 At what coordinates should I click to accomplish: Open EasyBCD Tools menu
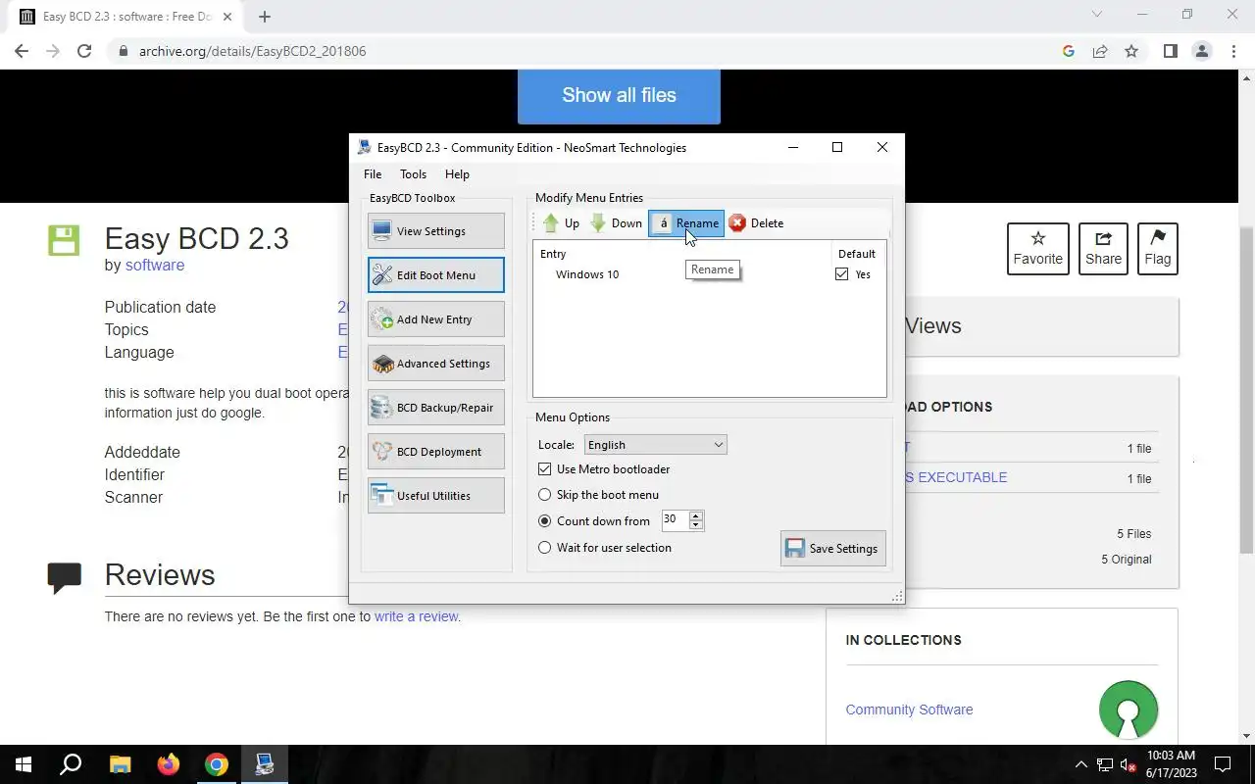pyautogui.click(x=413, y=174)
